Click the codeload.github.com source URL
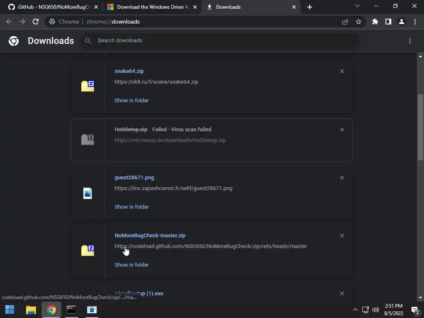 click(x=211, y=246)
